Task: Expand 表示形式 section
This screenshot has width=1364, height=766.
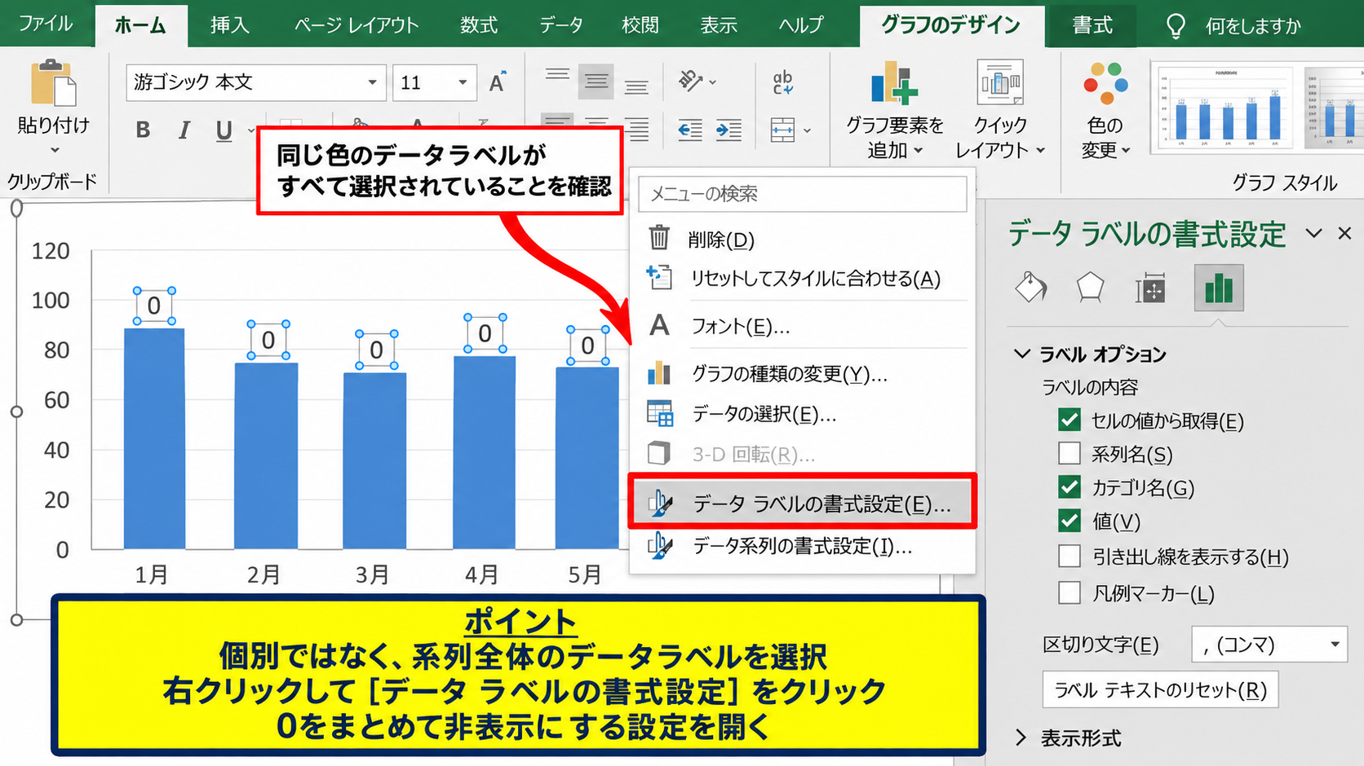Action: (x=1021, y=737)
